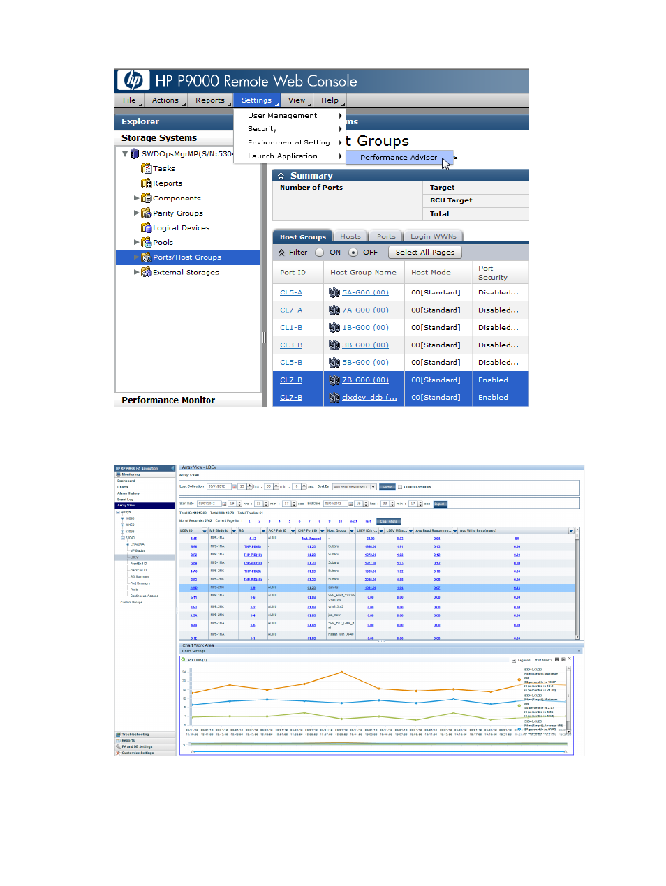The image size is (666, 886).
Task: Collapse the Summary section chevron icon
Action: 281,176
